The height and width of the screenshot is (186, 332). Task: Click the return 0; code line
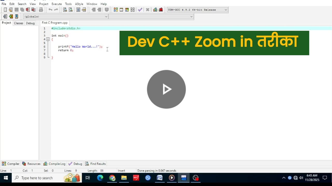[x=66, y=50]
